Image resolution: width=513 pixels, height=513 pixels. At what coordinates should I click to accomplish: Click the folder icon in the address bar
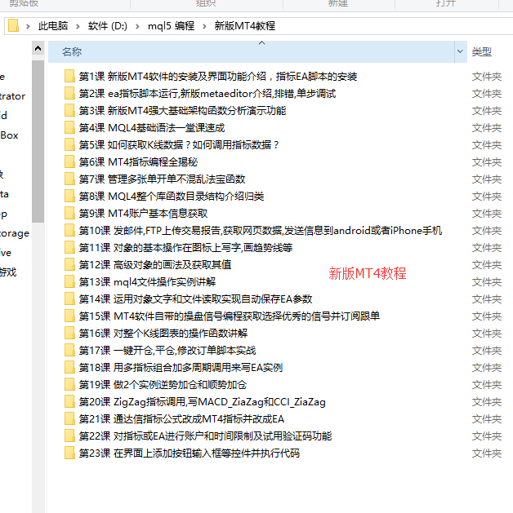[x=13, y=25]
